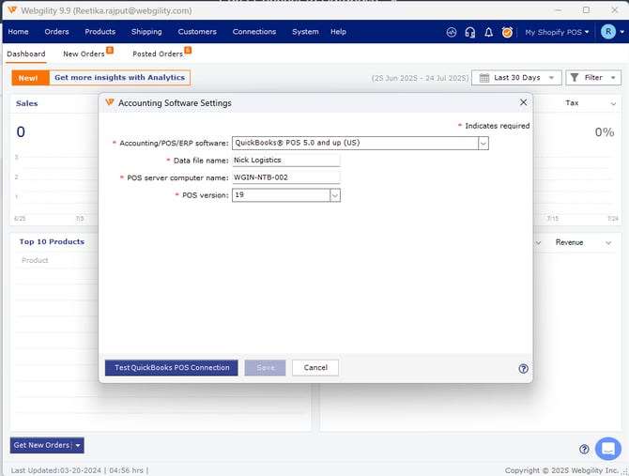The height and width of the screenshot is (476, 629).
Task: Switch to the New Orders tab
Action: [x=84, y=54]
